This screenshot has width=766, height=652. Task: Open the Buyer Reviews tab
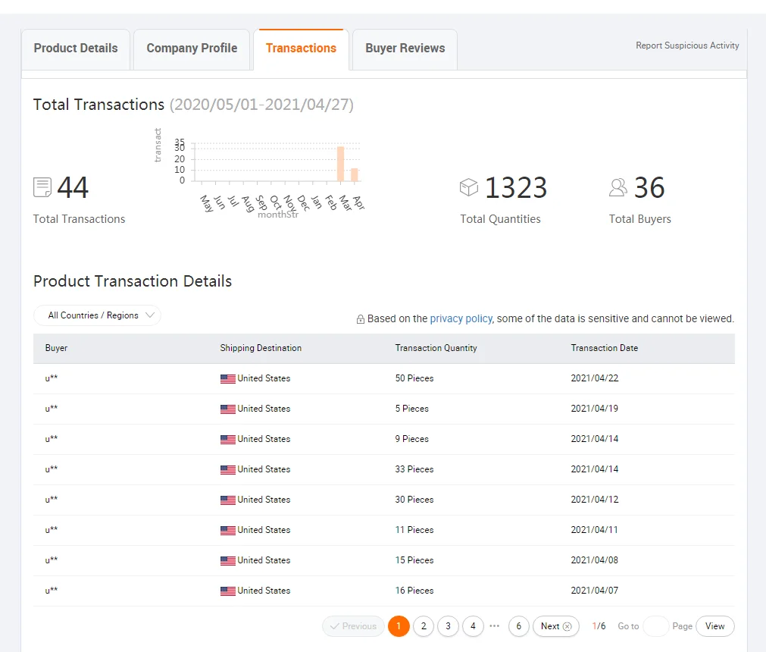point(405,49)
